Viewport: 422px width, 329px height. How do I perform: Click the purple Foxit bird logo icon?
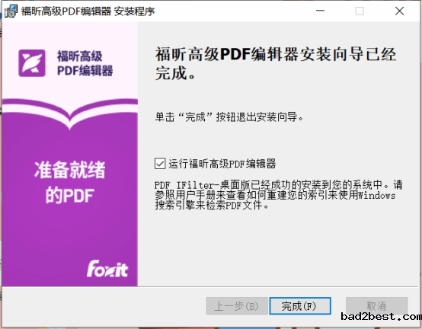coord(32,63)
